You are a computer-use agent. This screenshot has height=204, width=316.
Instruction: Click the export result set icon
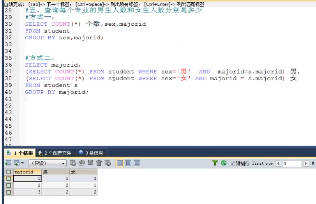point(8,163)
